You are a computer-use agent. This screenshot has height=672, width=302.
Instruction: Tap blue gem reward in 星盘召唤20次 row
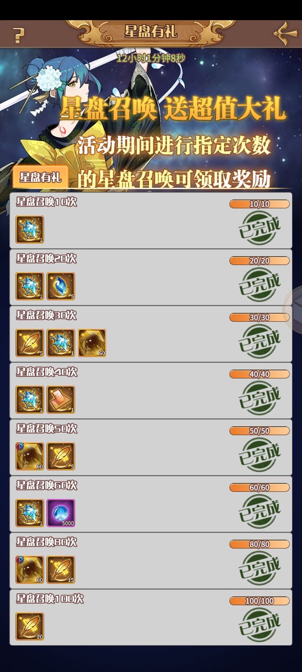[x=61, y=286]
